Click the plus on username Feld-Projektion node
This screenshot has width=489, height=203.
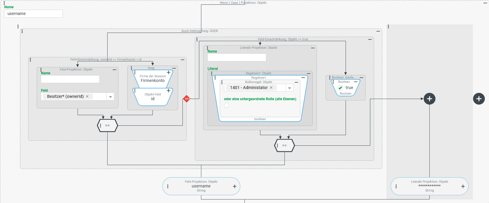(x=235, y=186)
